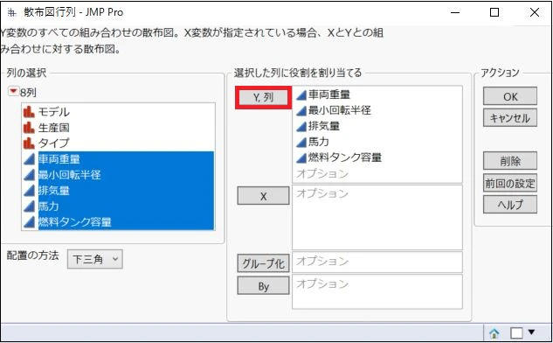Click continuous icon beside 車両重量 in column list
Screen dimensions: 553x343
point(29,159)
